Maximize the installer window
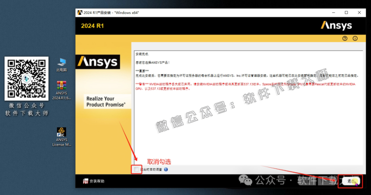 (x=346, y=13)
